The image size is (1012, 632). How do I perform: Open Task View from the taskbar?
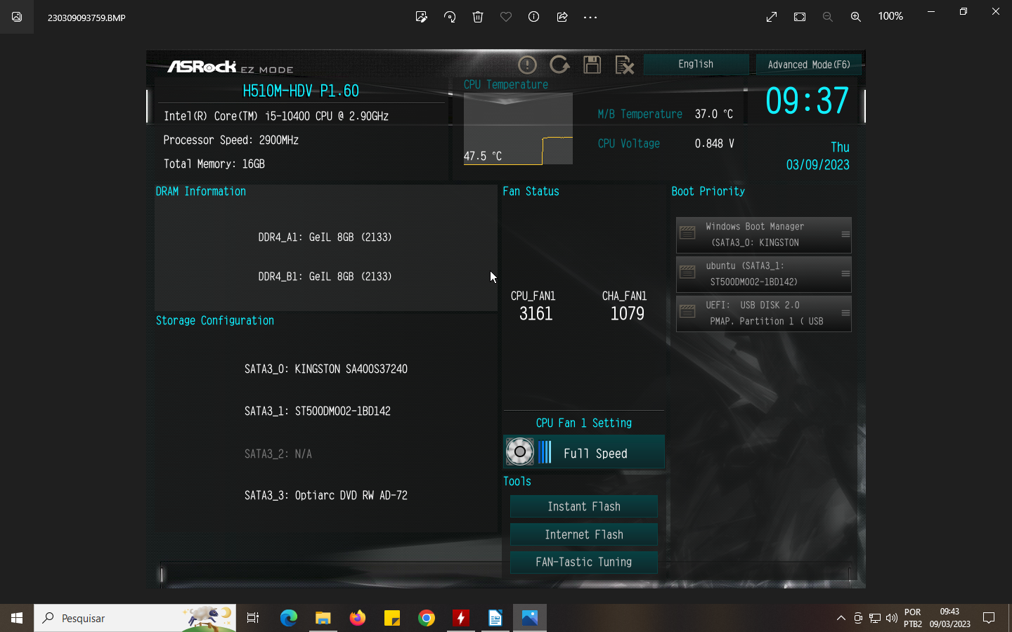[x=253, y=618]
